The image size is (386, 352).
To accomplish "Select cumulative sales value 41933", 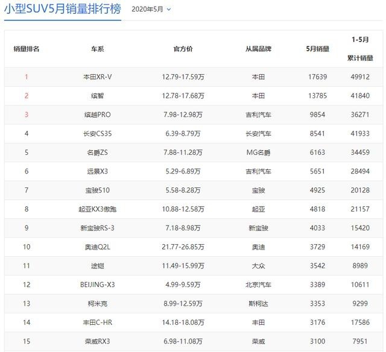I will pyautogui.click(x=360, y=134).
